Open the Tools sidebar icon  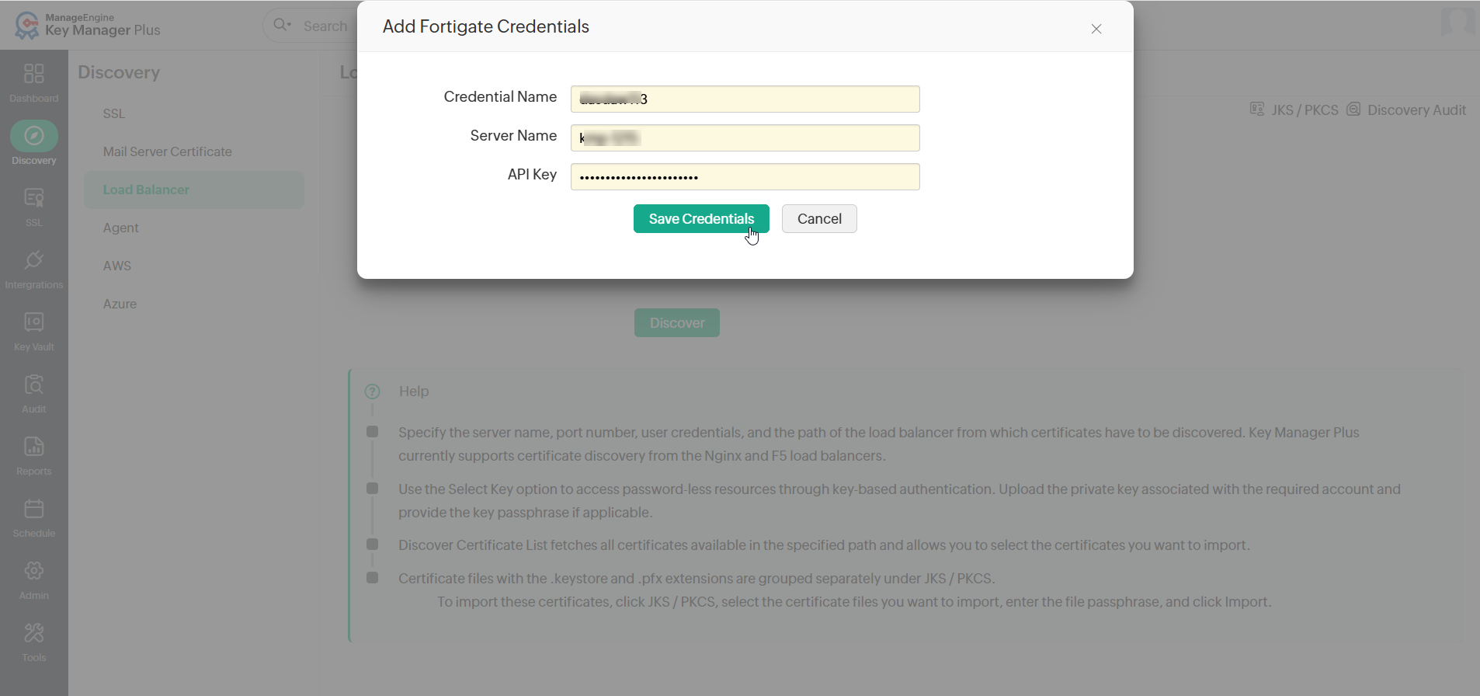point(34,633)
